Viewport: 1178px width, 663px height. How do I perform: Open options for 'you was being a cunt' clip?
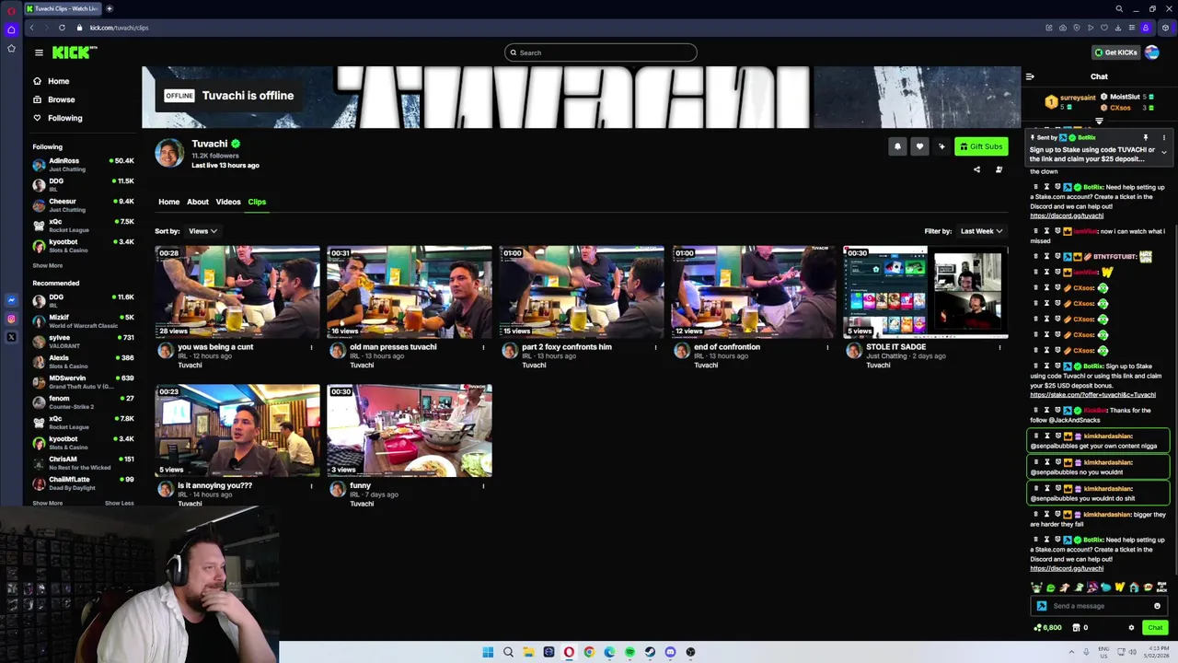tap(311, 347)
